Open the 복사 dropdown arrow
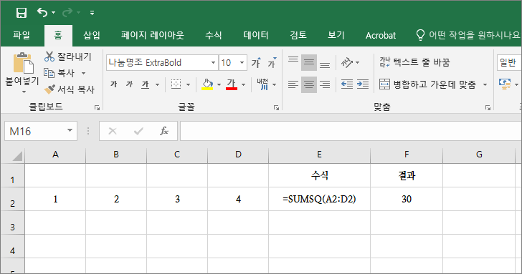Viewport: 522px width, 274px height. tap(84, 73)
